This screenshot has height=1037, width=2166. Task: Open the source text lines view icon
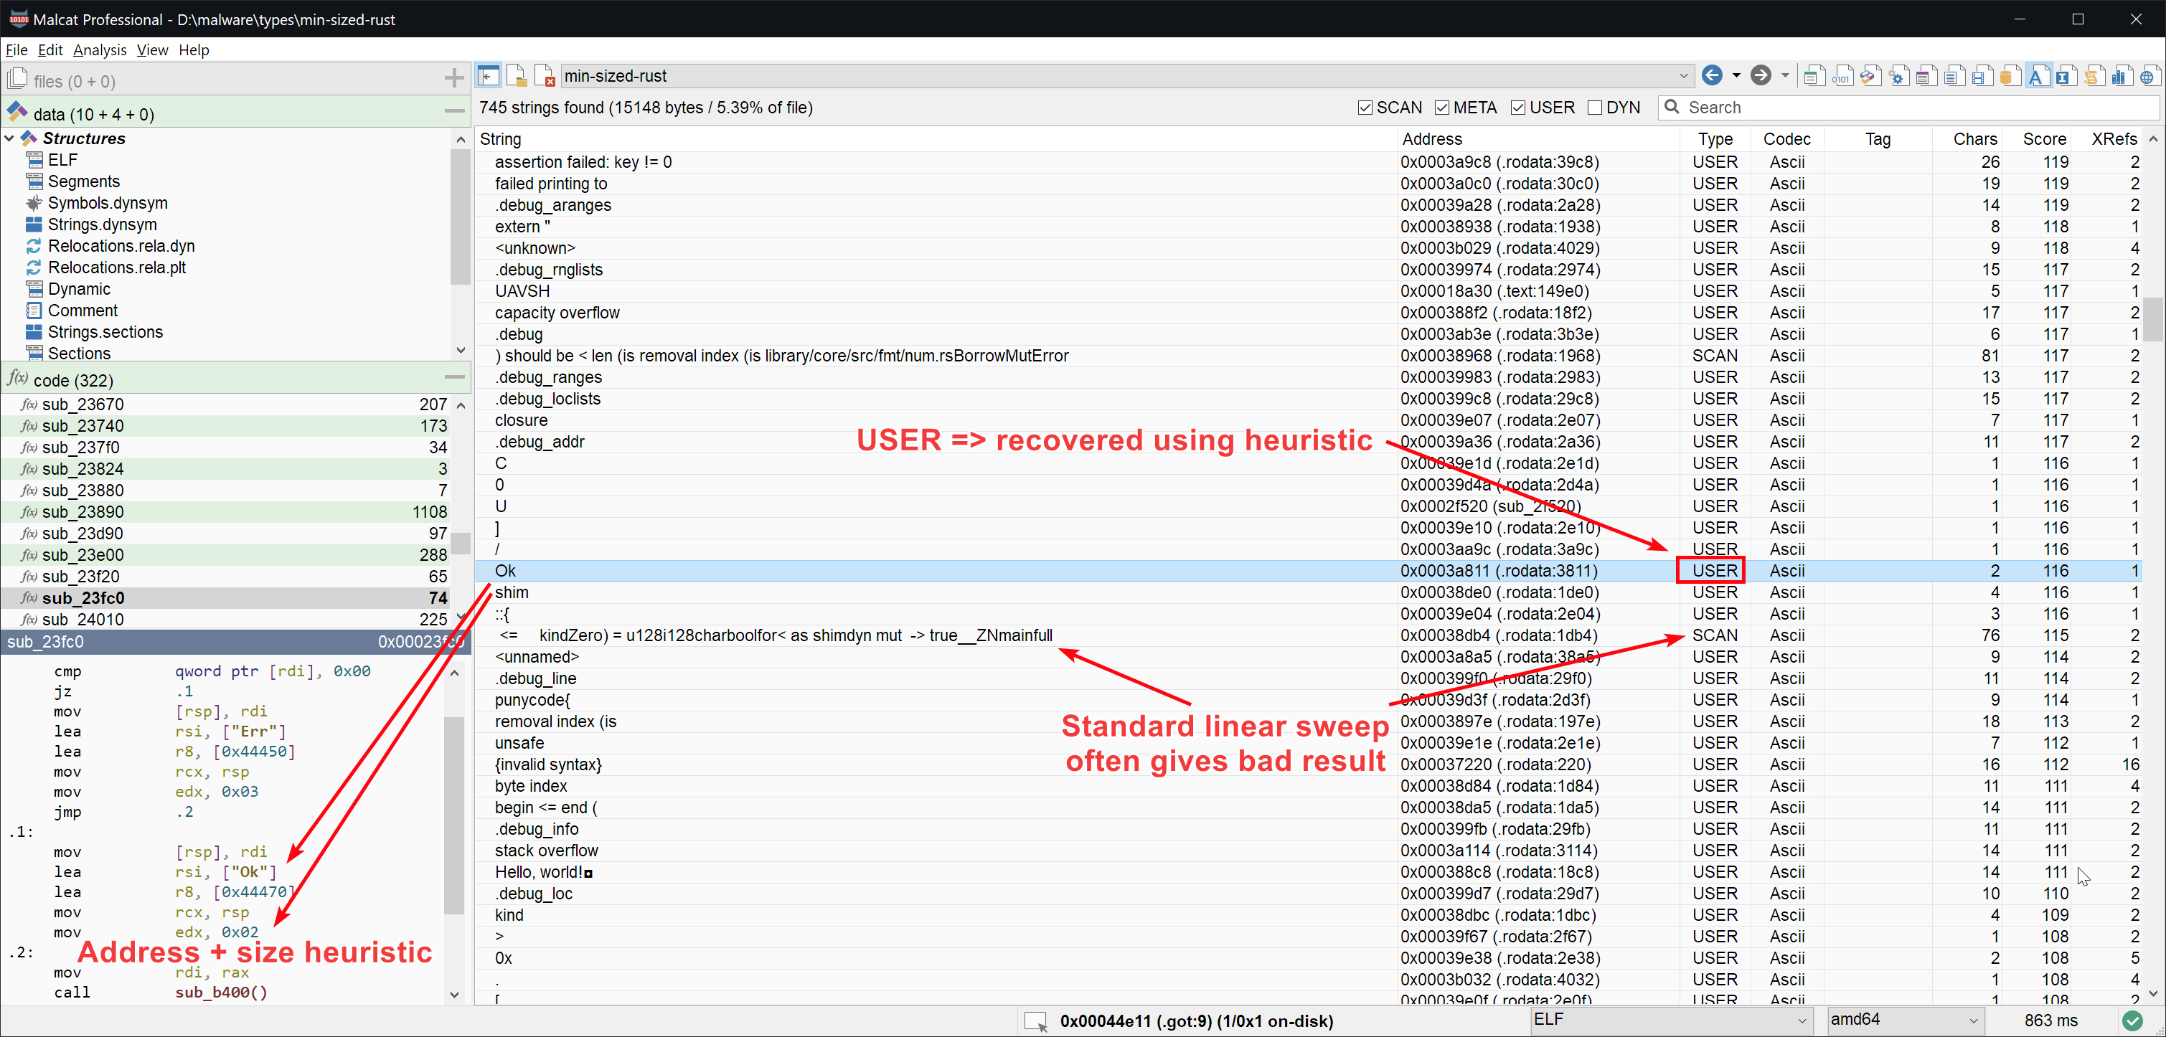1954,77
